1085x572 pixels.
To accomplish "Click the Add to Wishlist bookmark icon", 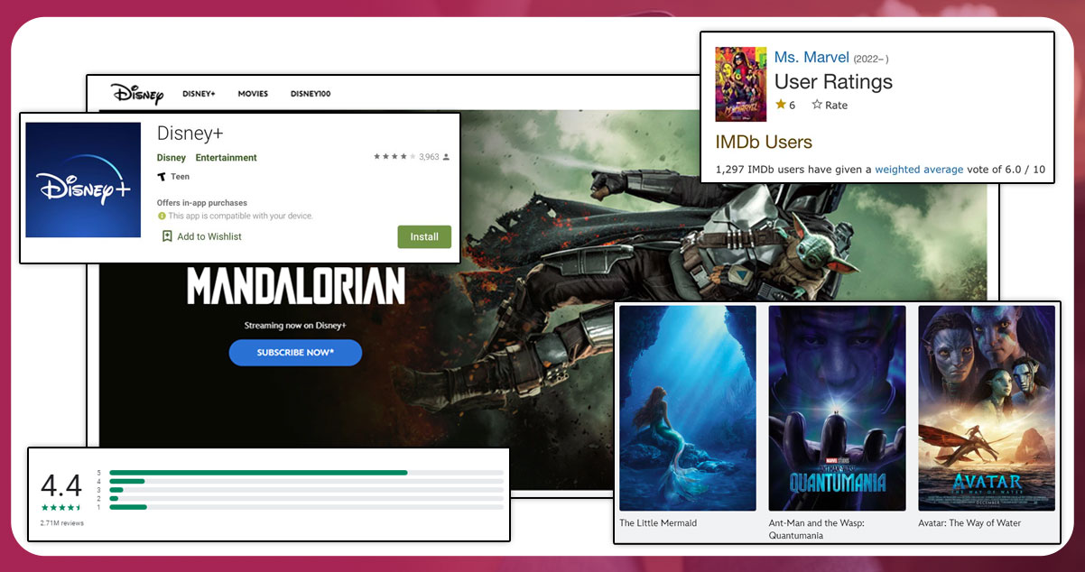I will tap(167, 236).
